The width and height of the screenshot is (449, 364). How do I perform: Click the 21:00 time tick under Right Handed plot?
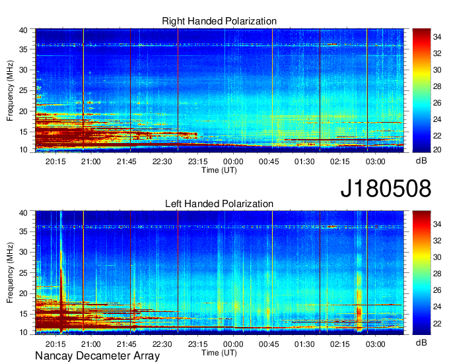tap(91, 162)
